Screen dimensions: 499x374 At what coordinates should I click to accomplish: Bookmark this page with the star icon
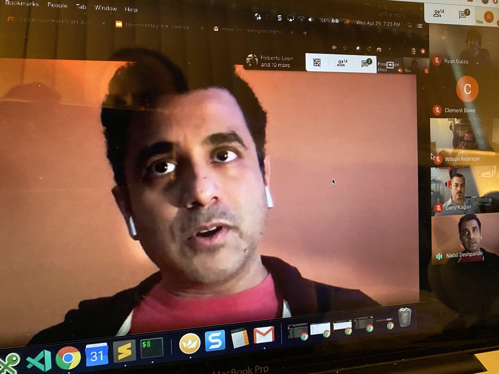point(346,48)
